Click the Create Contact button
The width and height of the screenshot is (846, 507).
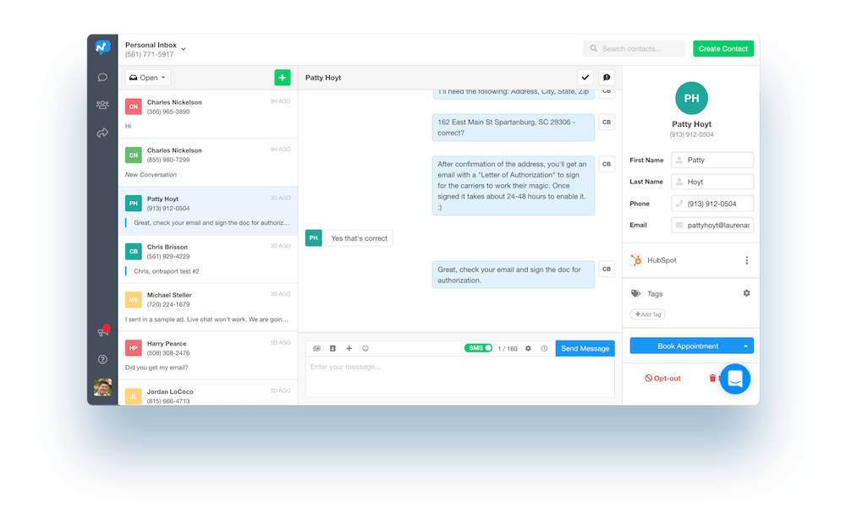[723, 48]
